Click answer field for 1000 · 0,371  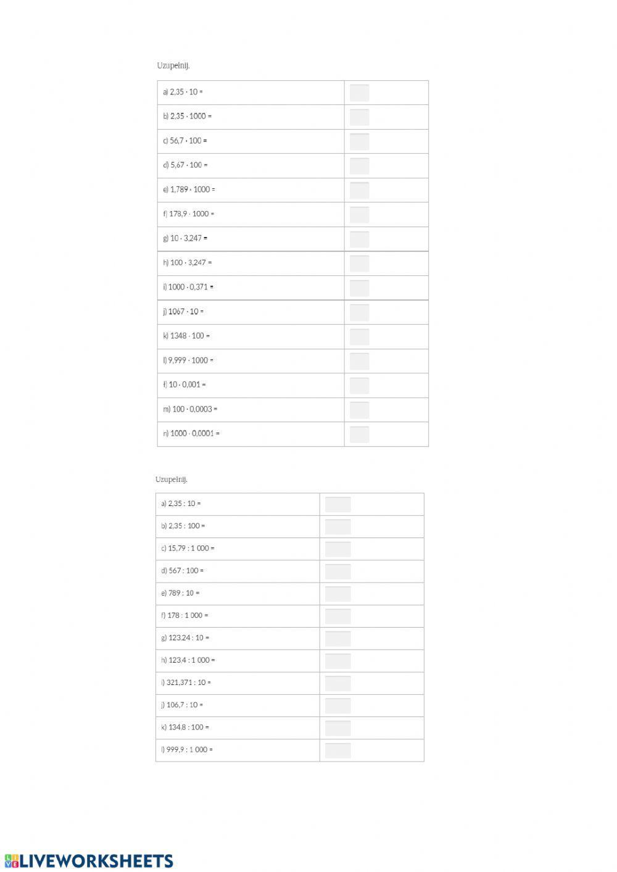click(x=359, y=288)
